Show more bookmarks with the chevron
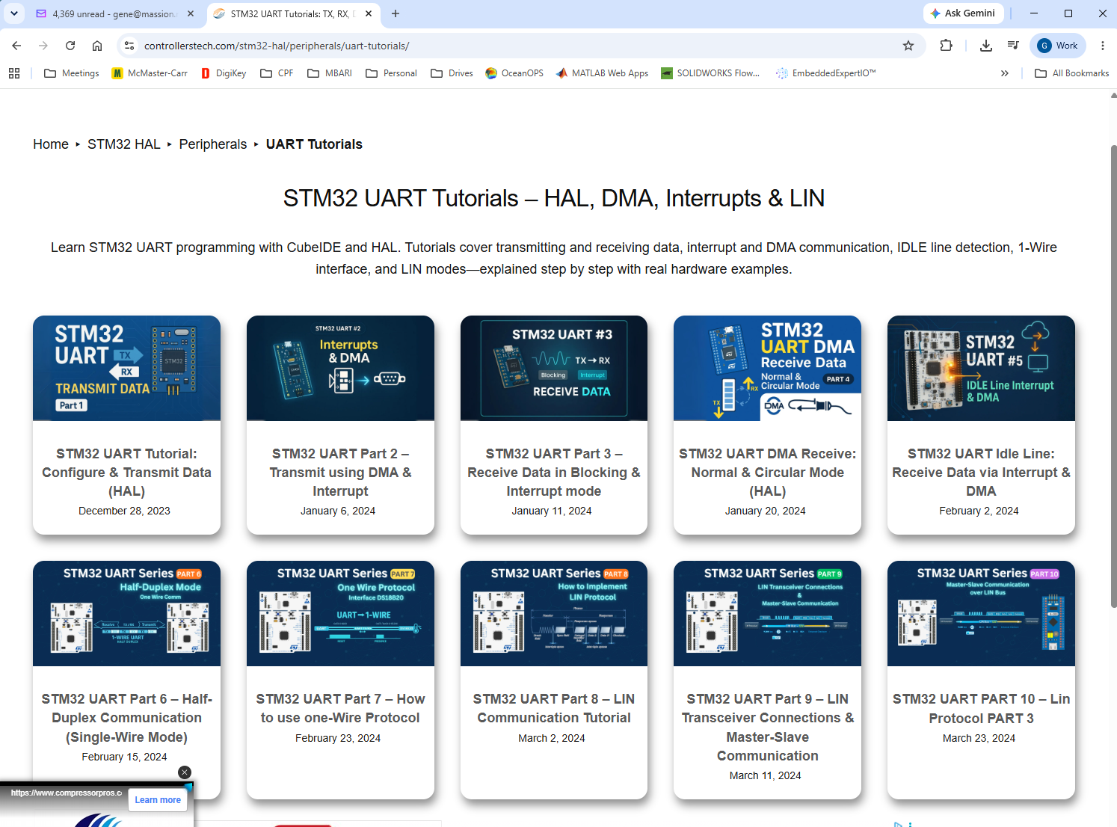 1005,73
